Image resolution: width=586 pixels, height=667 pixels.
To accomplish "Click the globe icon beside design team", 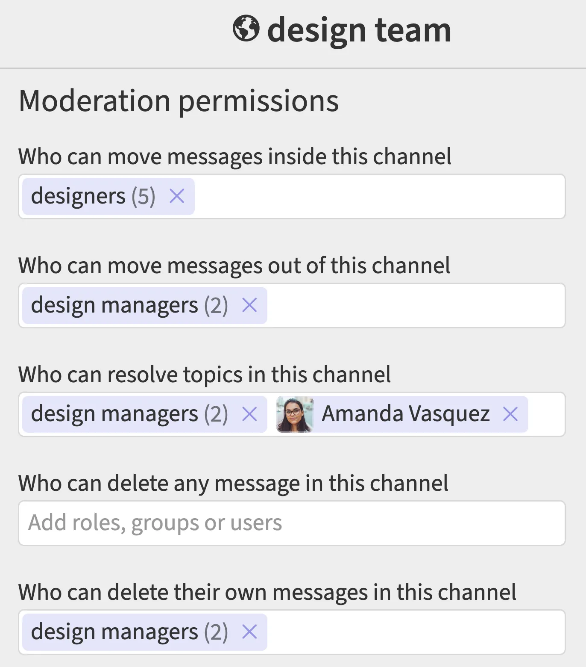I will click(246, 29).
